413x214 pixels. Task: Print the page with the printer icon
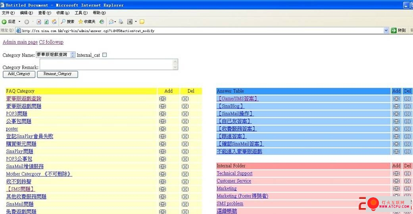[121, 21]
